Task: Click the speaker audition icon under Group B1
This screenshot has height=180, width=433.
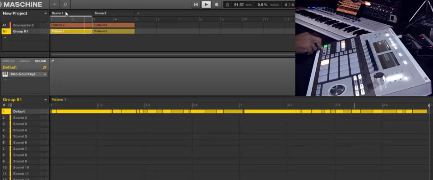Action: 4,105
